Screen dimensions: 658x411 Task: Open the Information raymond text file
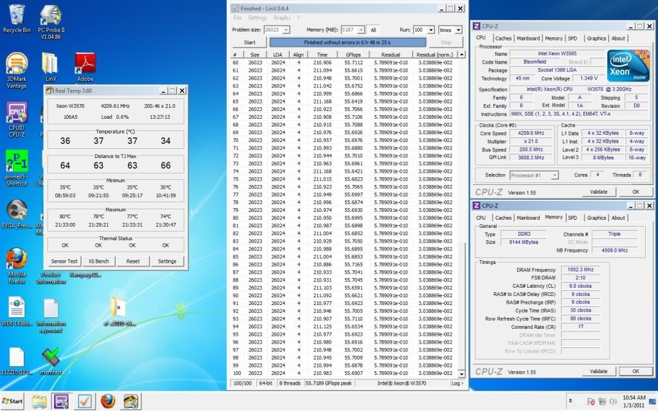pyautogui.click(x=51, y=315)
